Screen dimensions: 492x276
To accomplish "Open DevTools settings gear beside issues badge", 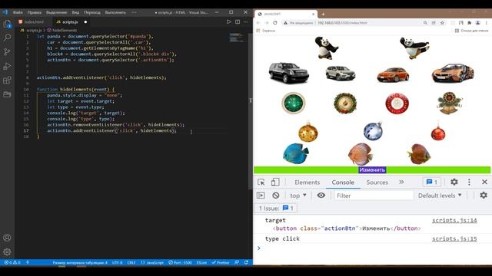I will coord(454,182).
